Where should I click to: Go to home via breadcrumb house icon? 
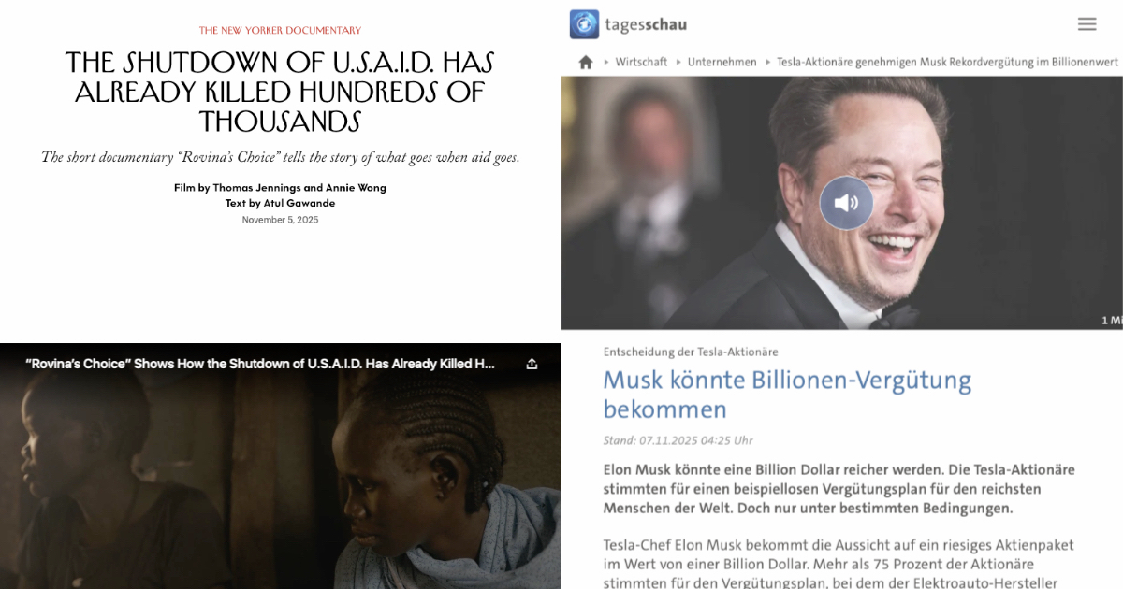click(586, 62)
